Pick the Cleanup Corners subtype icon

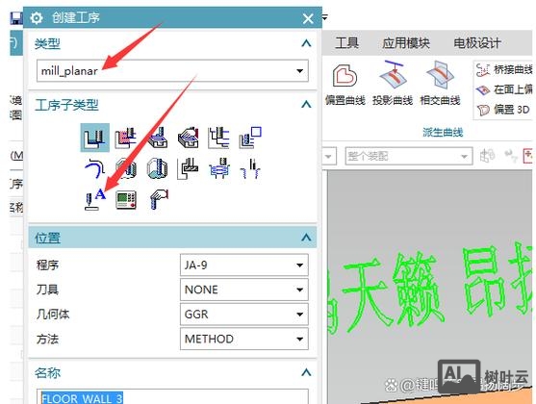tap(94, 168)
